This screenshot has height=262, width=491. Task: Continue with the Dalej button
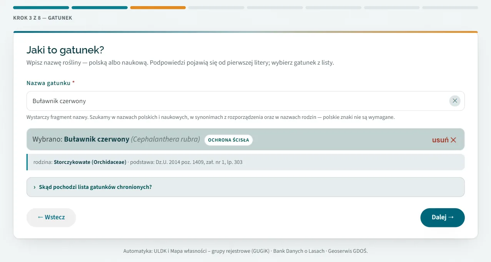pyautogui.click(x=443, y=217)
